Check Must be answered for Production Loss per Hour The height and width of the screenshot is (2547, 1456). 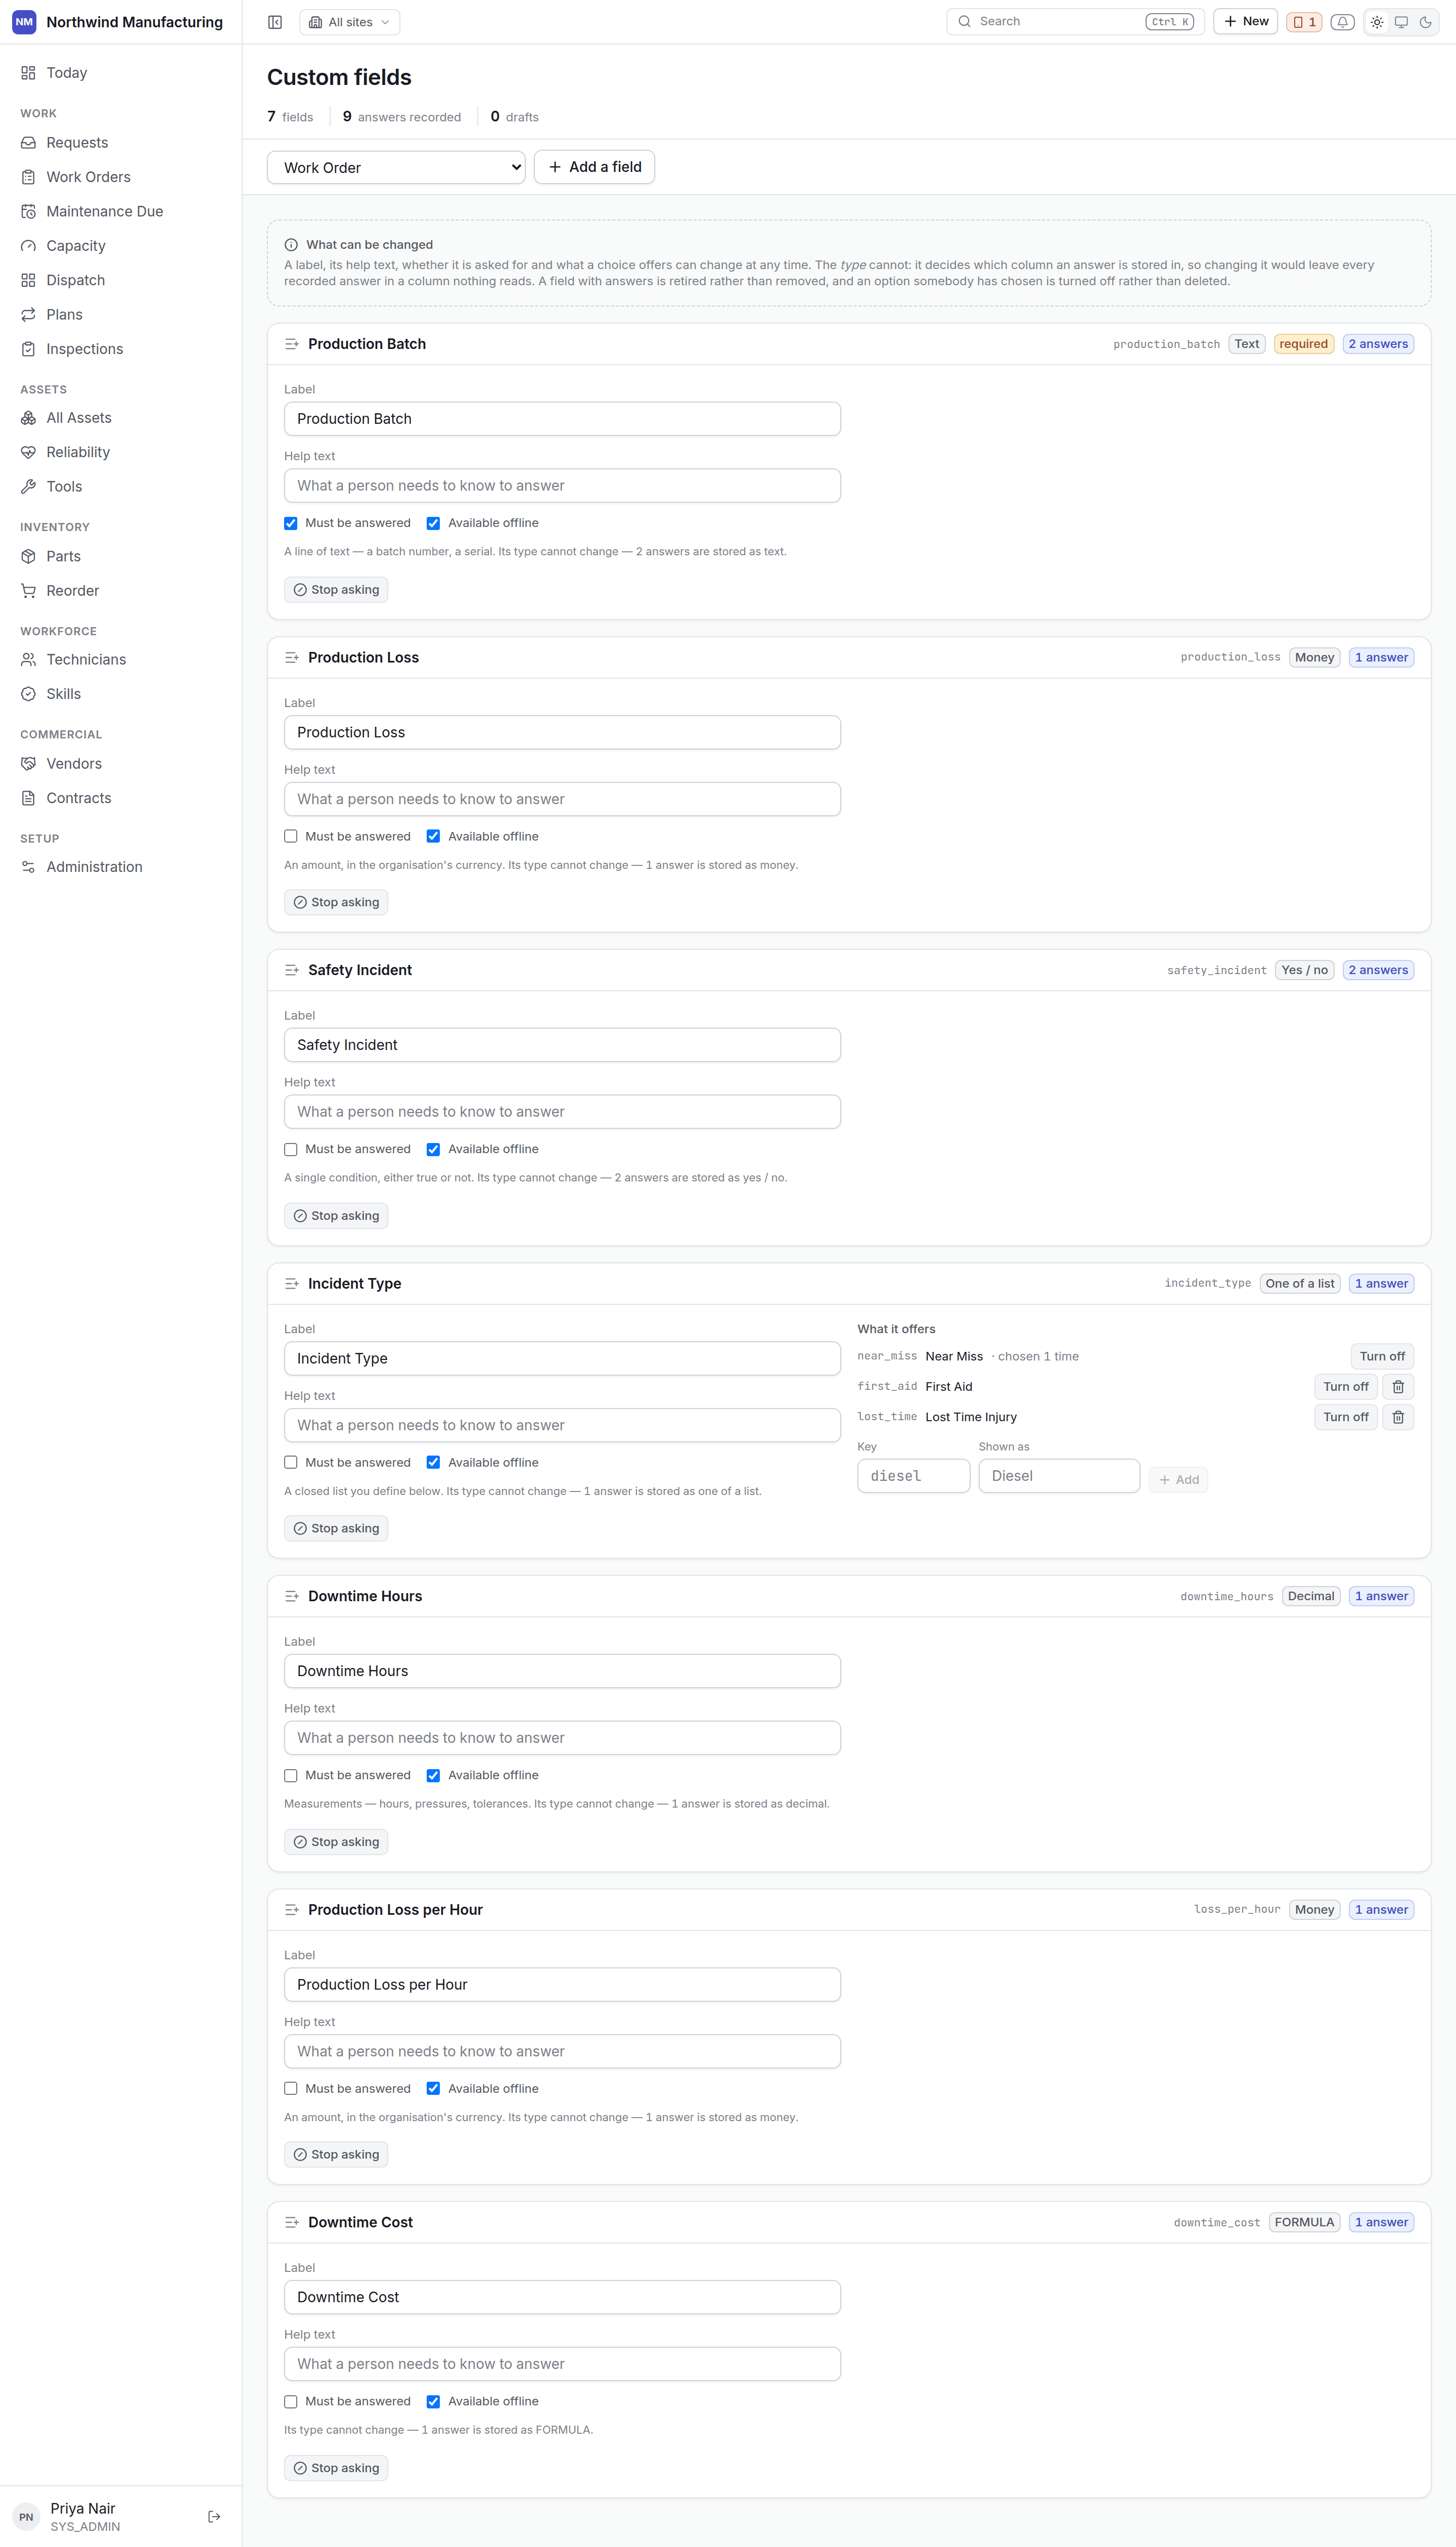coord(291,2088)
